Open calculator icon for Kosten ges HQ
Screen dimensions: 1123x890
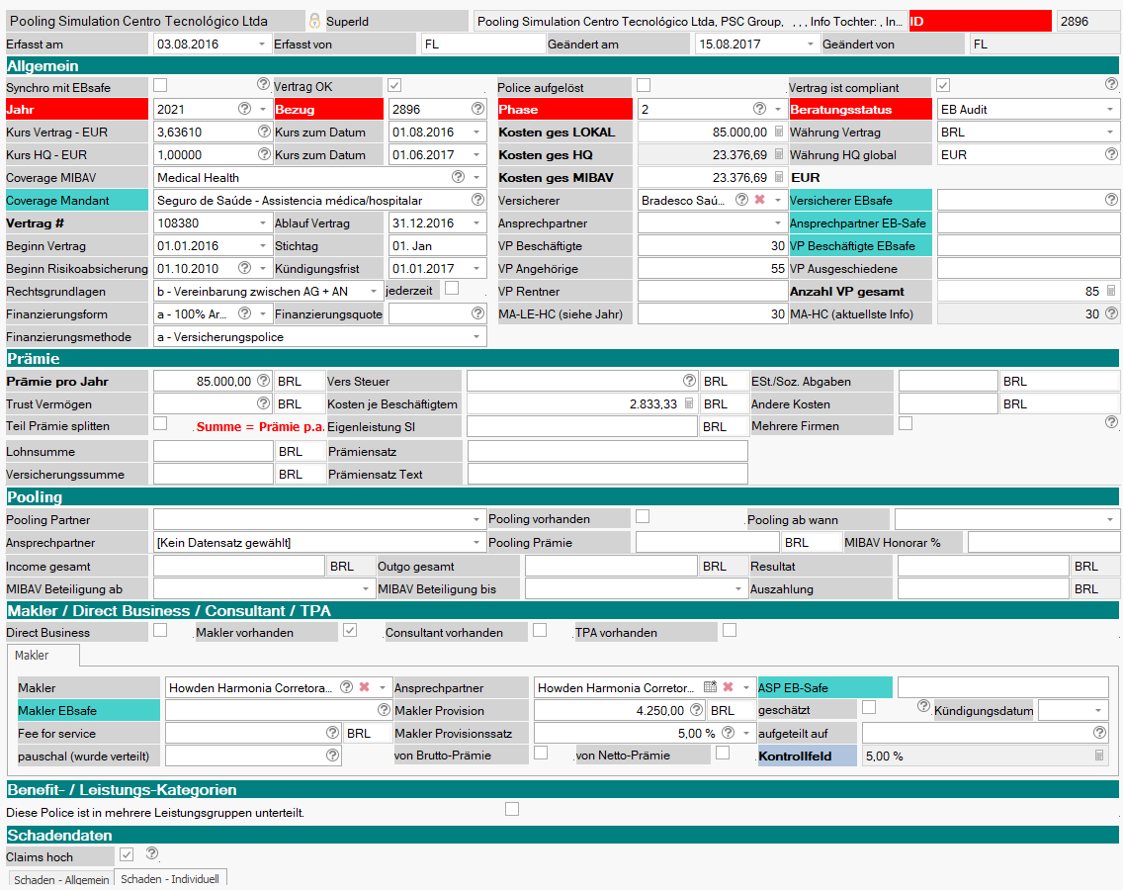779,154
